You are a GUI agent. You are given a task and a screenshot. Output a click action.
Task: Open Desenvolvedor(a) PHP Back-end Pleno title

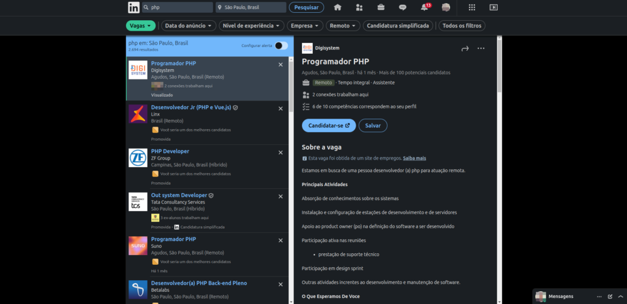[x=199, y=283]
